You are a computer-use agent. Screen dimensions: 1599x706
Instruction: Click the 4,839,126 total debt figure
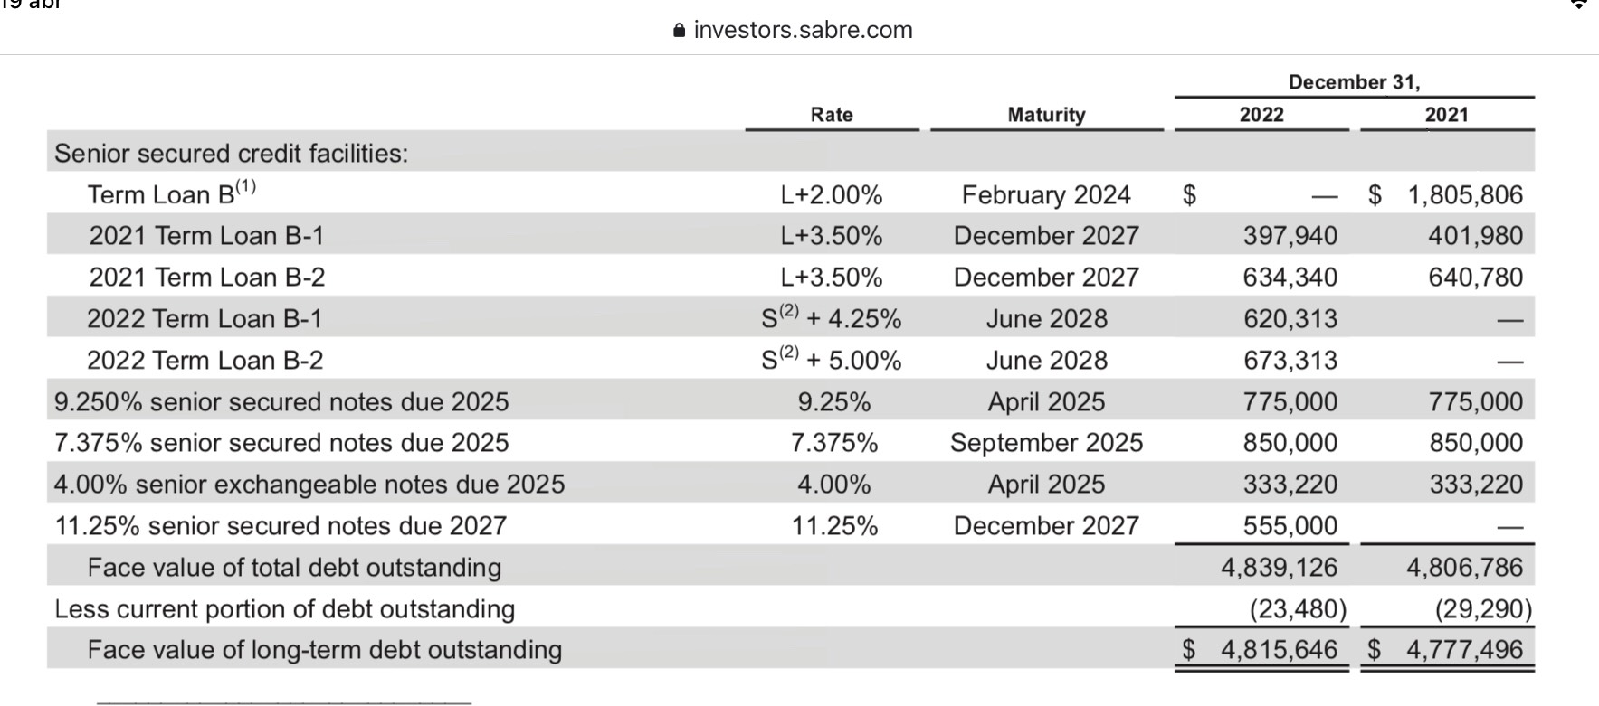click(x=1279, y=568)
